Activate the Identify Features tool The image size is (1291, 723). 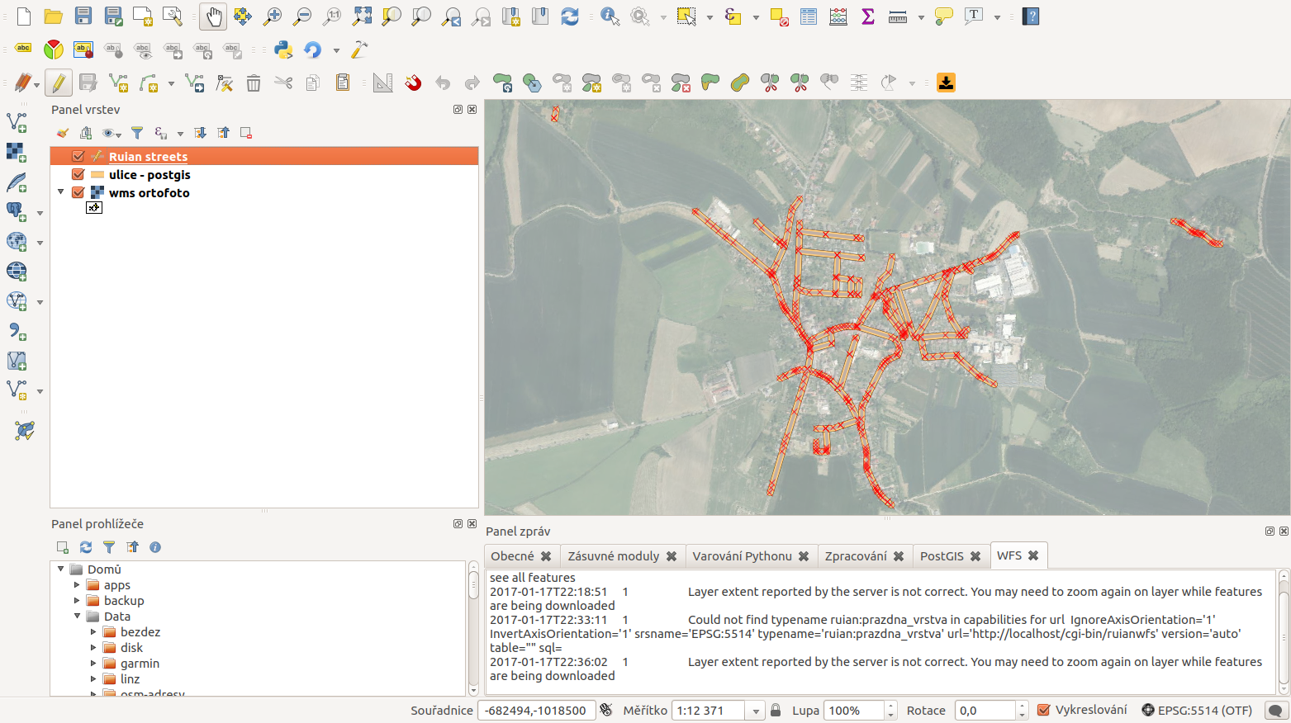pos(610,17)
